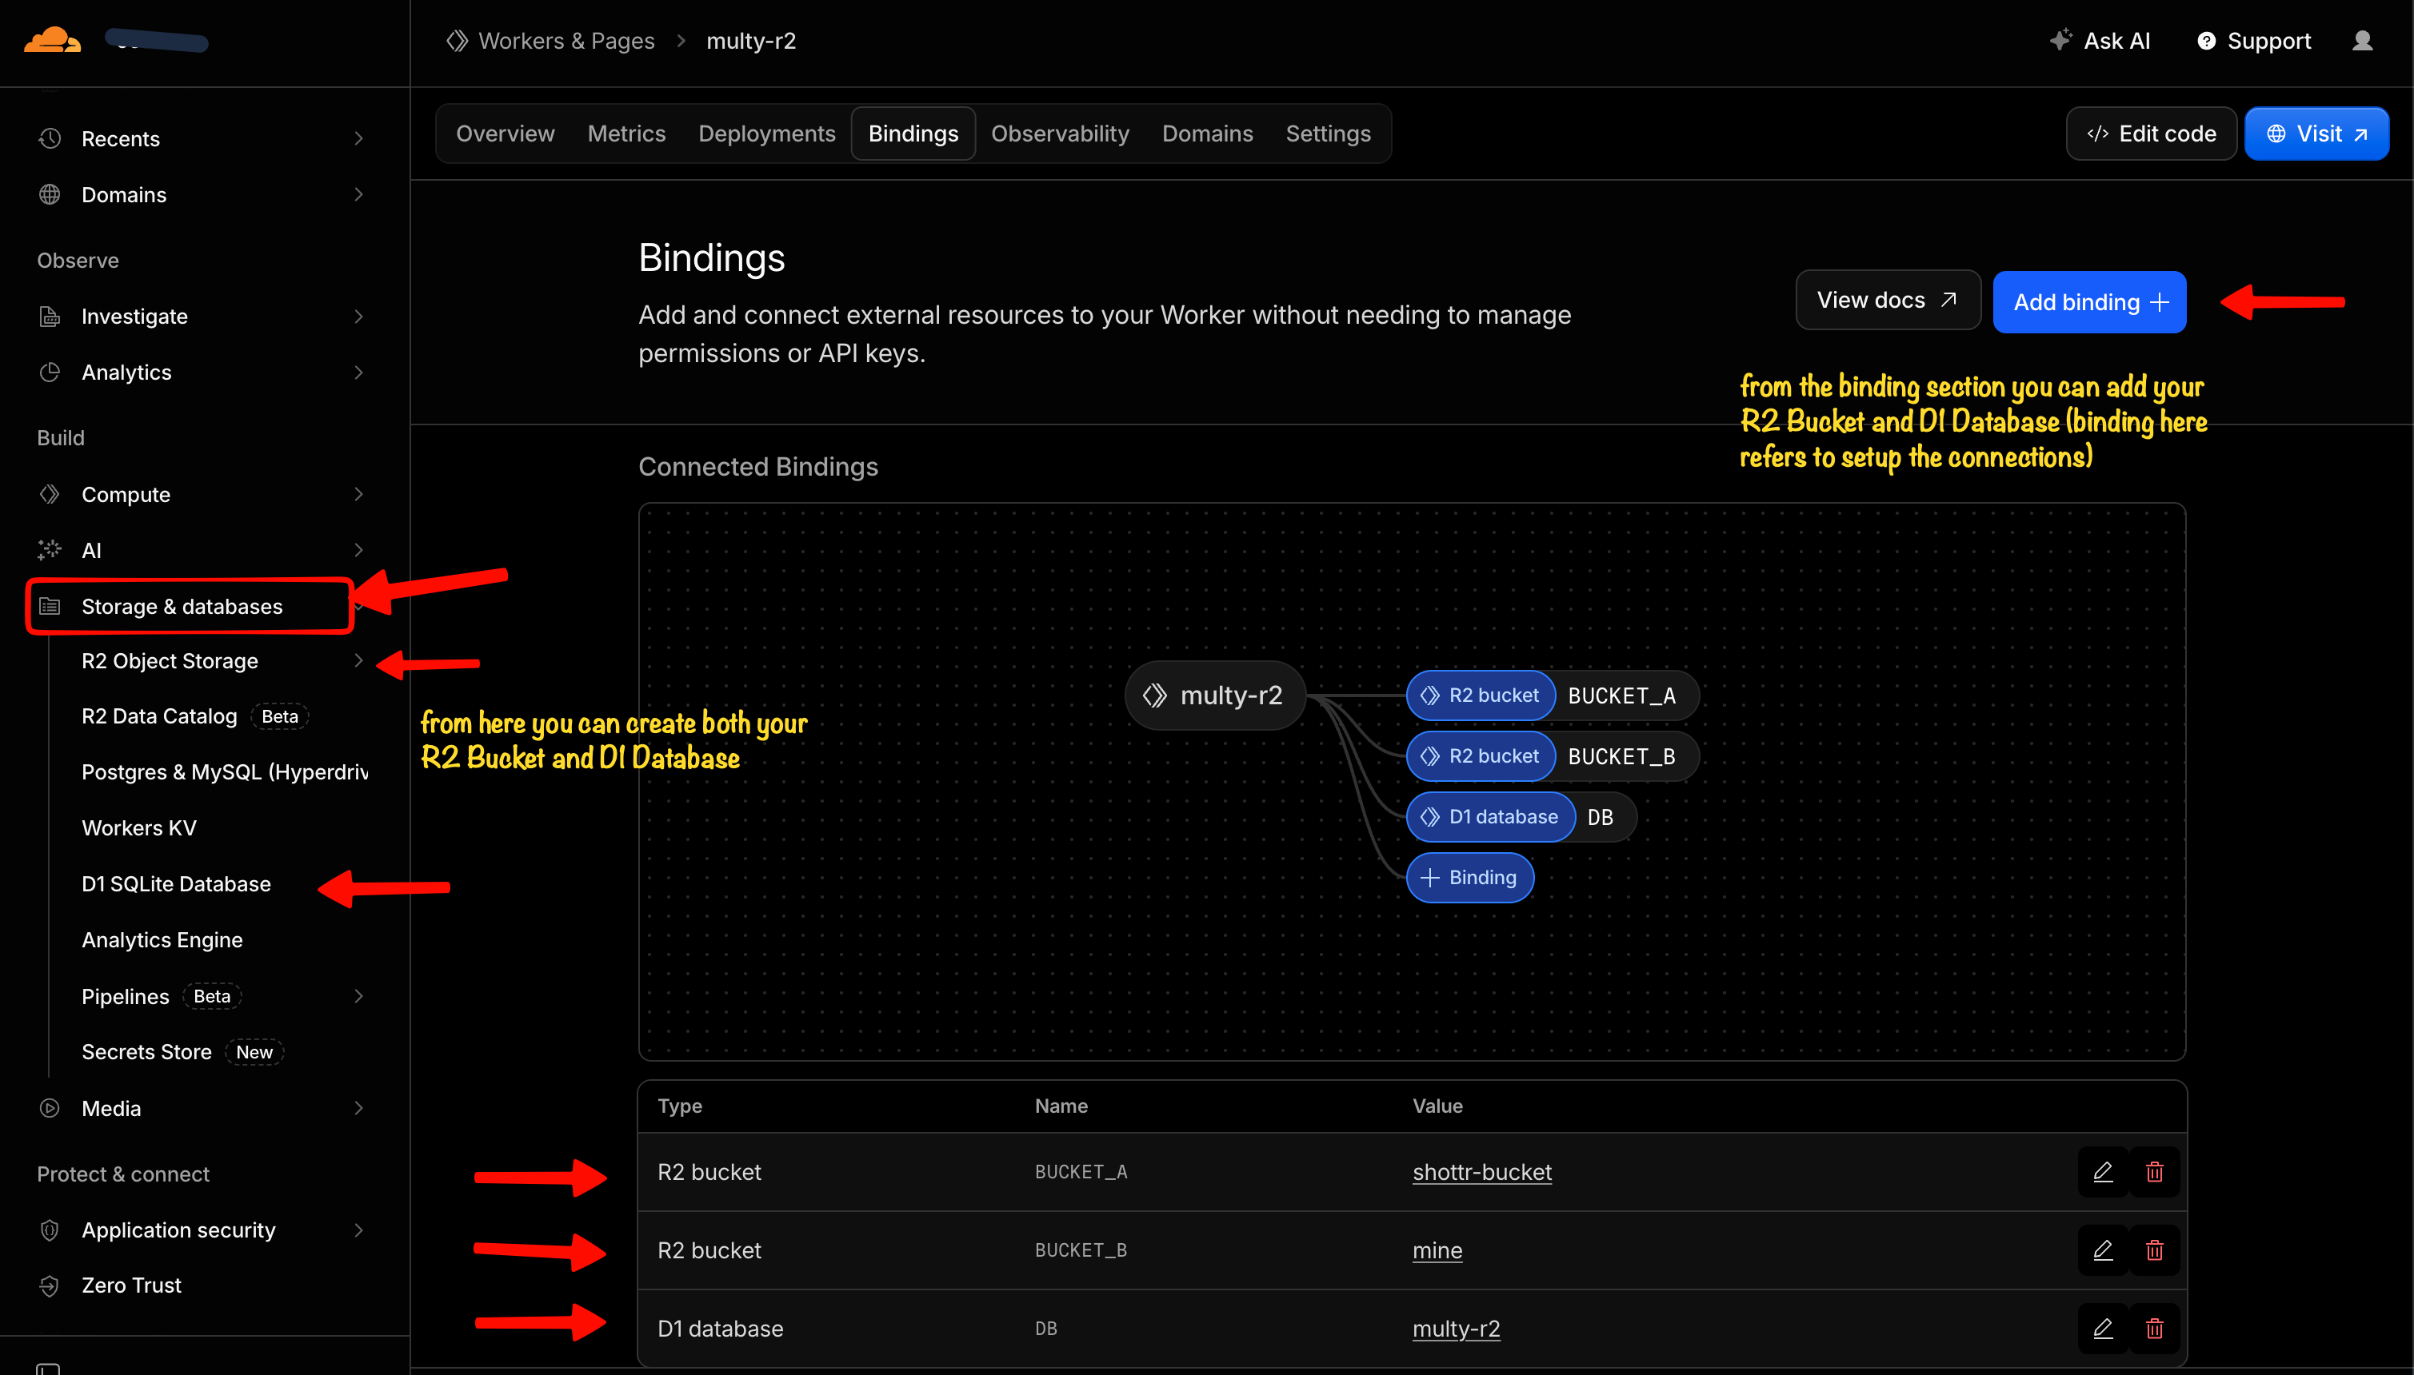Click the Storage & databases icon

(x=49, y=606)
